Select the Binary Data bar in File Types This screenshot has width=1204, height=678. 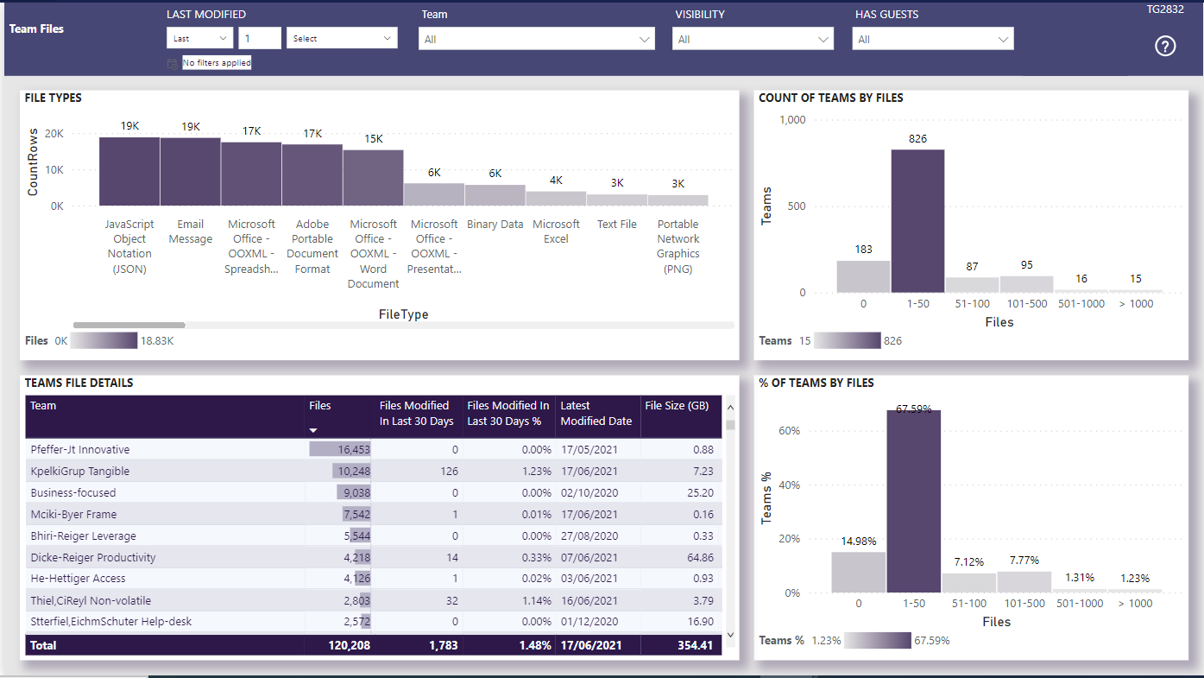click(x=495, y=195)
